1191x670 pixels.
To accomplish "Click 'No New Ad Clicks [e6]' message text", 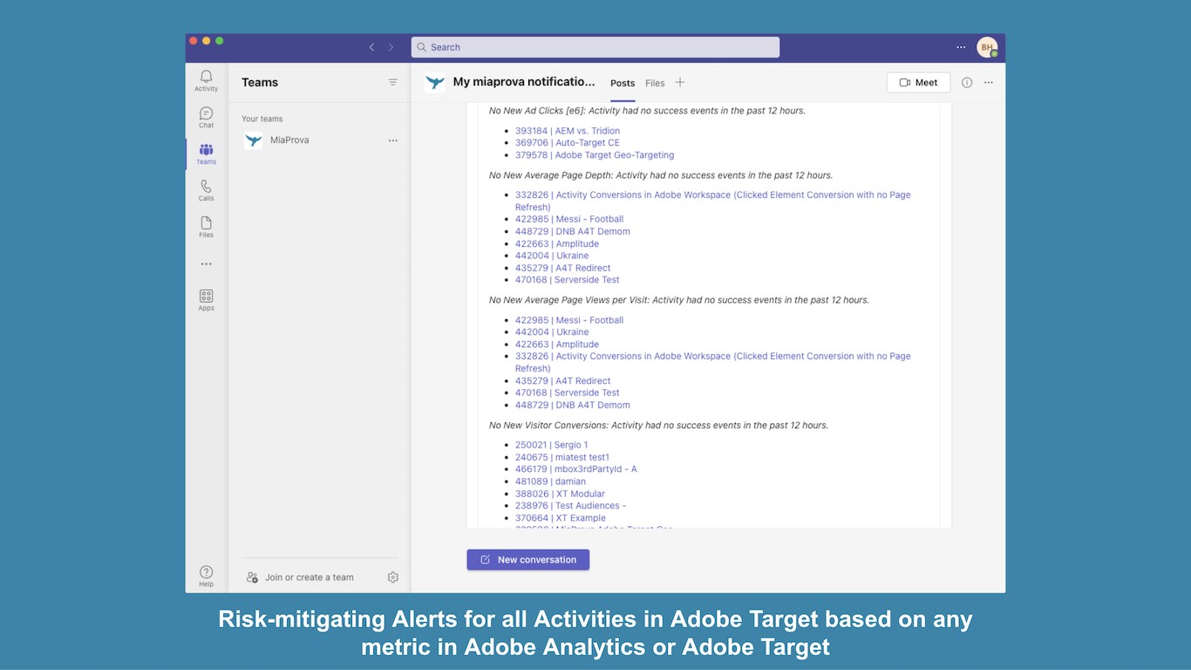I will (647, 111).
